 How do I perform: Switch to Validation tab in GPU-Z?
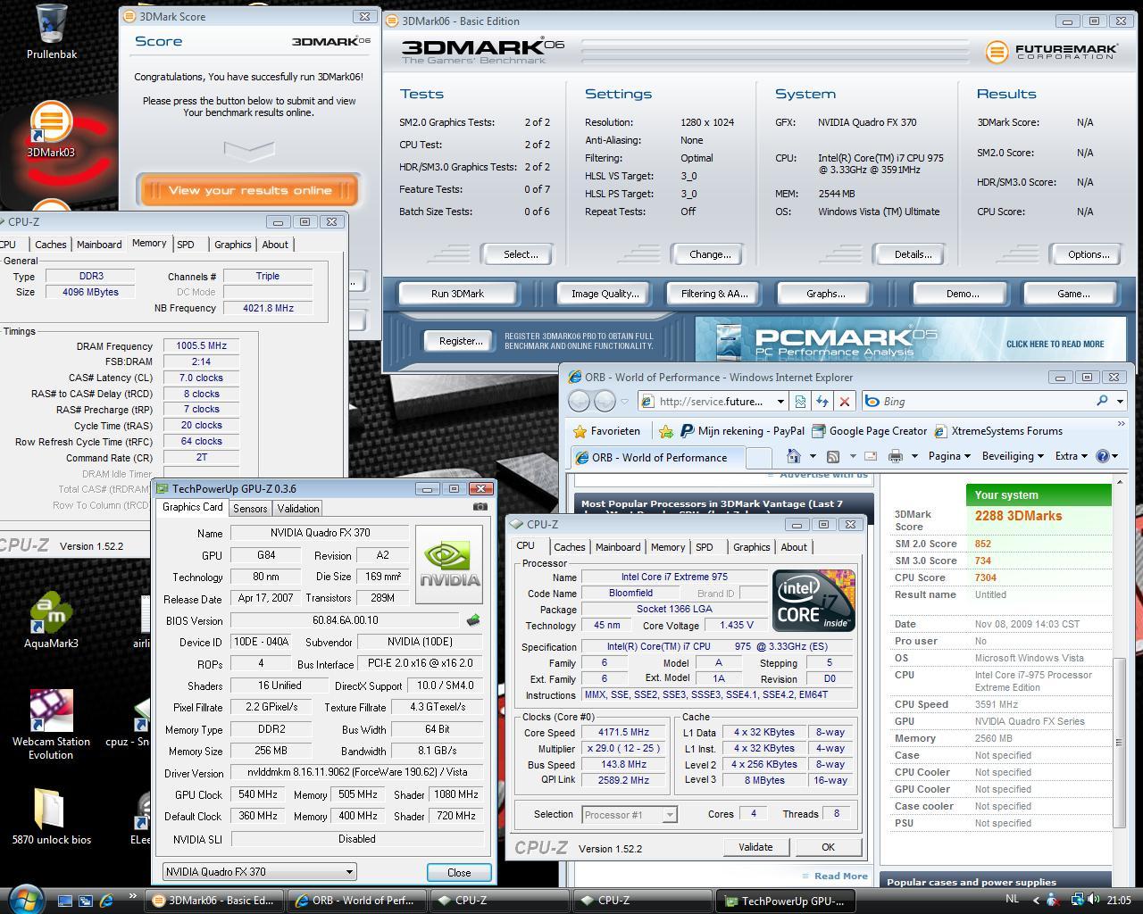tap(298, 508)
